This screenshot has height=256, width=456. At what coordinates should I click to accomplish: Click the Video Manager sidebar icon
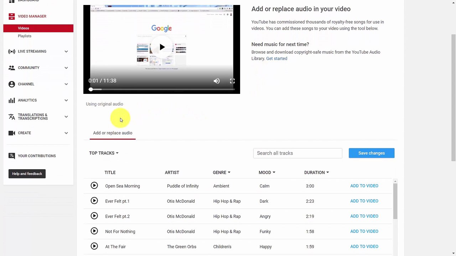(12, 16)
